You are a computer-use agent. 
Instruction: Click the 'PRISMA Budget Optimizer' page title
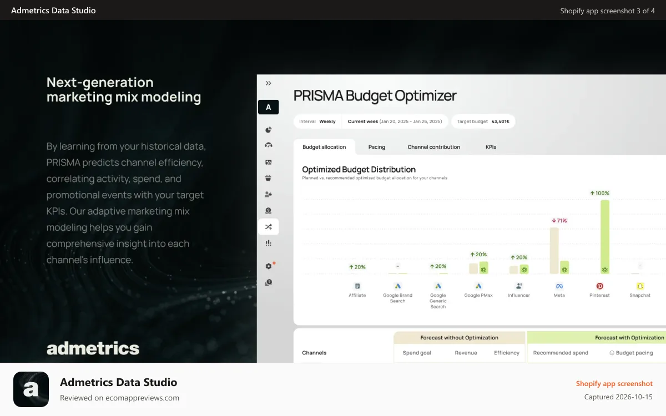point(375,95)
